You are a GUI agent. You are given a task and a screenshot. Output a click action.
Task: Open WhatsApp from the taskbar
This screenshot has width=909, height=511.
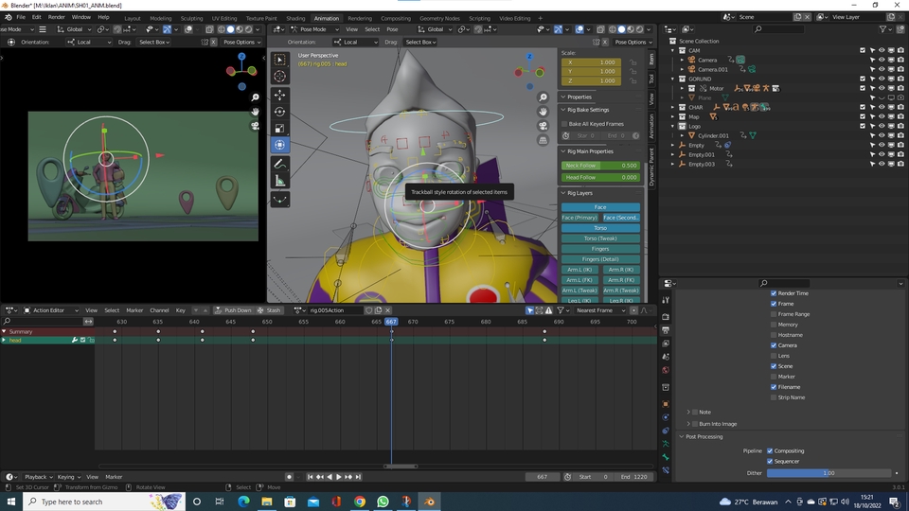383,502
